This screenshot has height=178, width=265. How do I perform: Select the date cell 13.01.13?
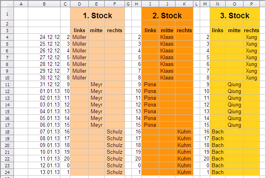click(44, 172)
